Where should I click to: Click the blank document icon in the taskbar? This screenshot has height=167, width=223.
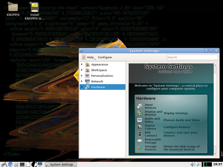[x=28, y=164]
